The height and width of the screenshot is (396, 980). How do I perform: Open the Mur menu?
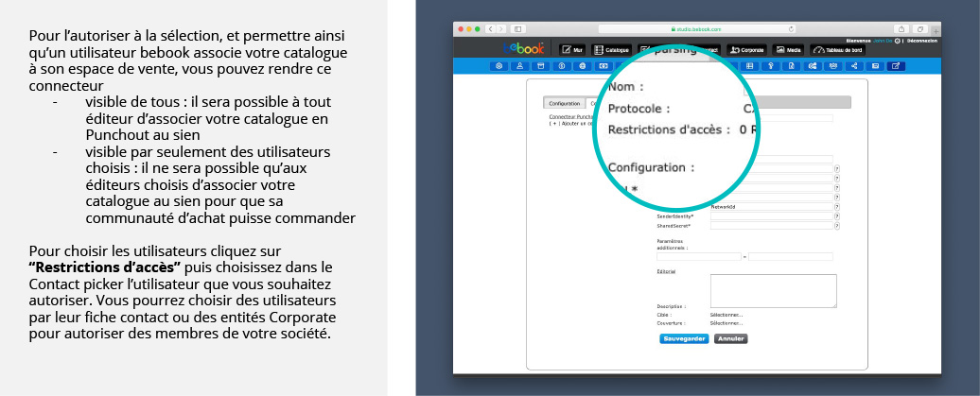click(572, 50)
